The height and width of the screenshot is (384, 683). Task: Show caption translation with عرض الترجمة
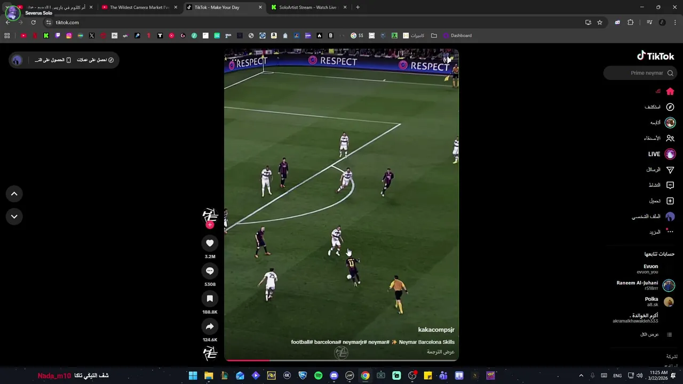441,352
